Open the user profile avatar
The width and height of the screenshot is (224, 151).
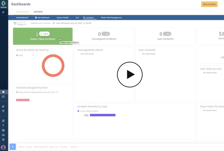[x=3, y=147]
